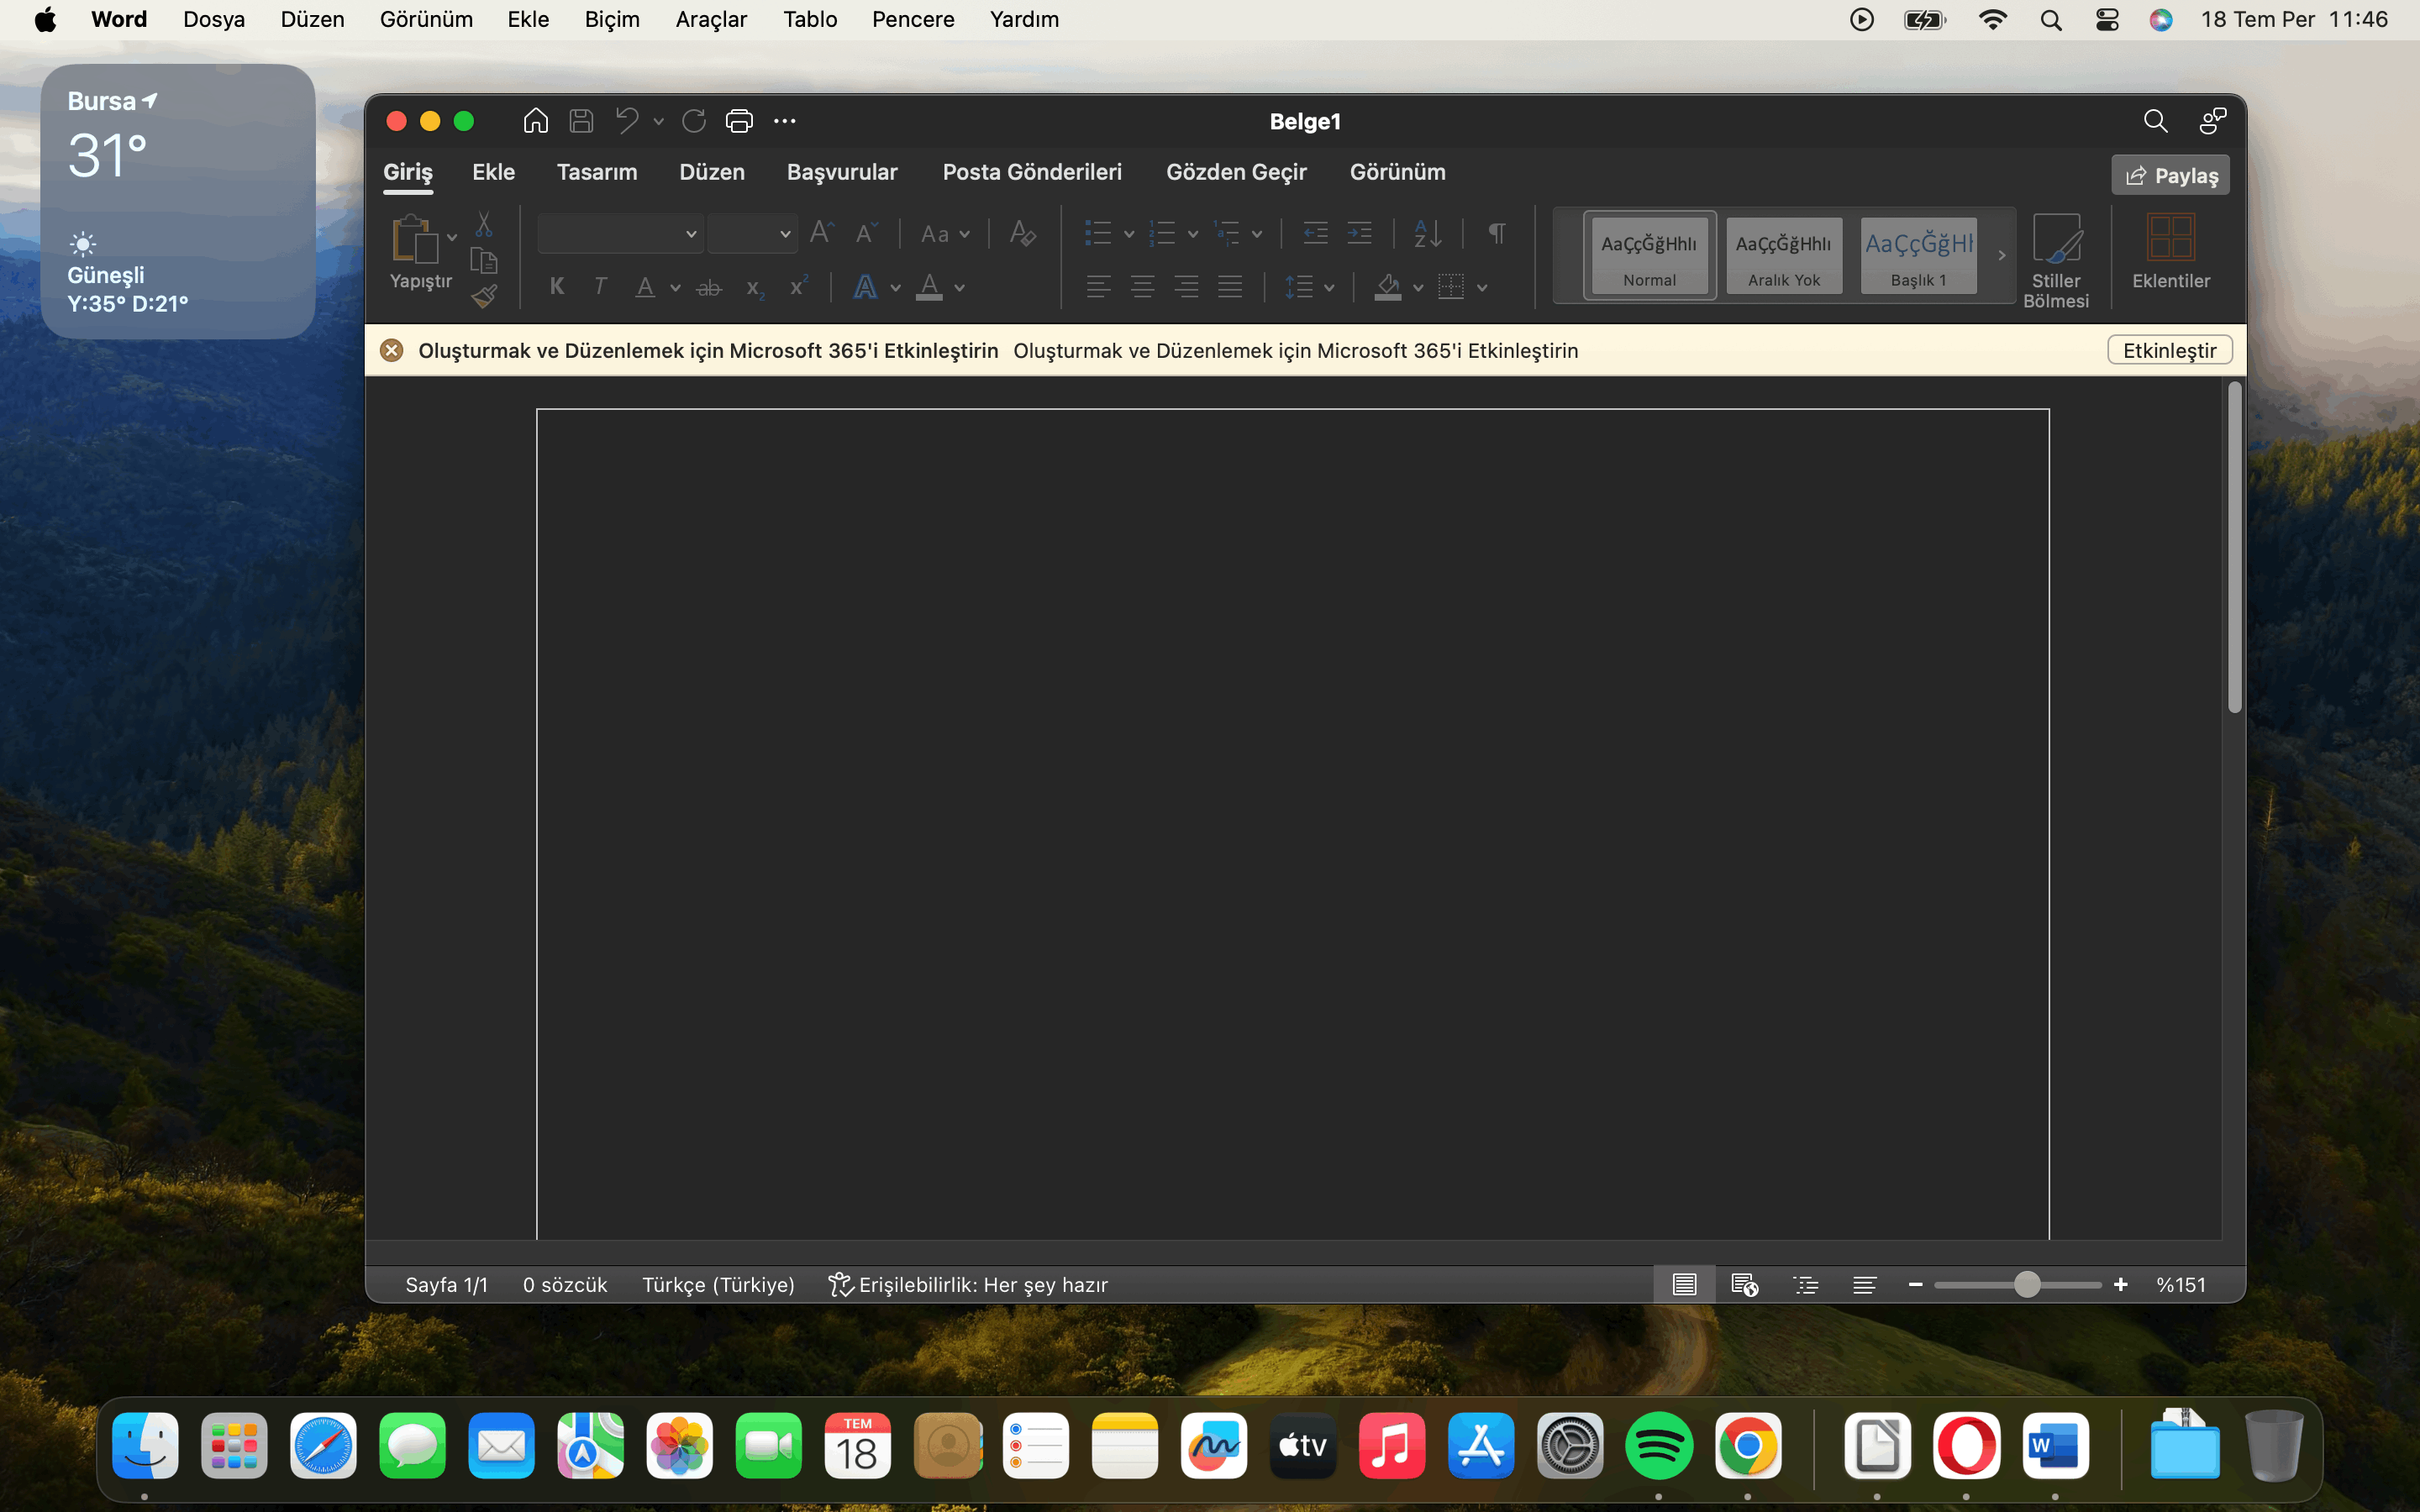
Task: Open the Araçlar menu in the menu bar
Action: click(711, 19)
